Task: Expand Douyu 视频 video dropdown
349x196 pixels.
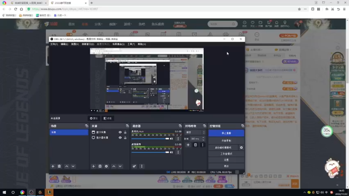Action: coord(113,24)
